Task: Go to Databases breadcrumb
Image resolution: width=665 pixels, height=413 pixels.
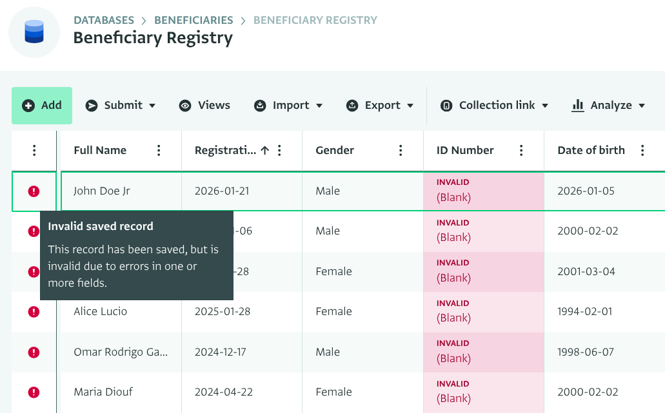Action: point(104,20)
